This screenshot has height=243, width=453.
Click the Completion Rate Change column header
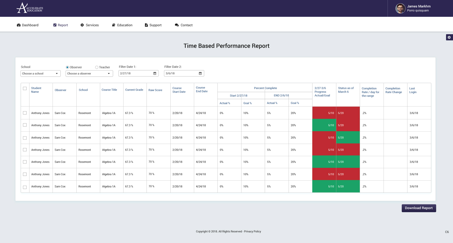tap(394, 90)
